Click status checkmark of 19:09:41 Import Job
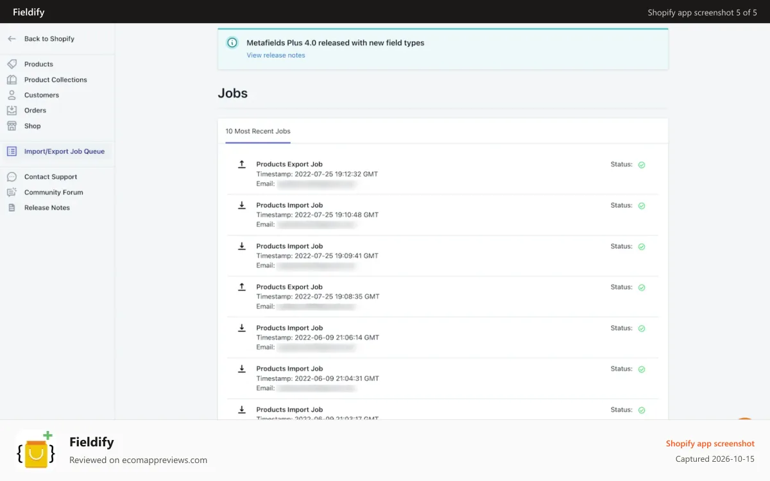 [642, 247]
